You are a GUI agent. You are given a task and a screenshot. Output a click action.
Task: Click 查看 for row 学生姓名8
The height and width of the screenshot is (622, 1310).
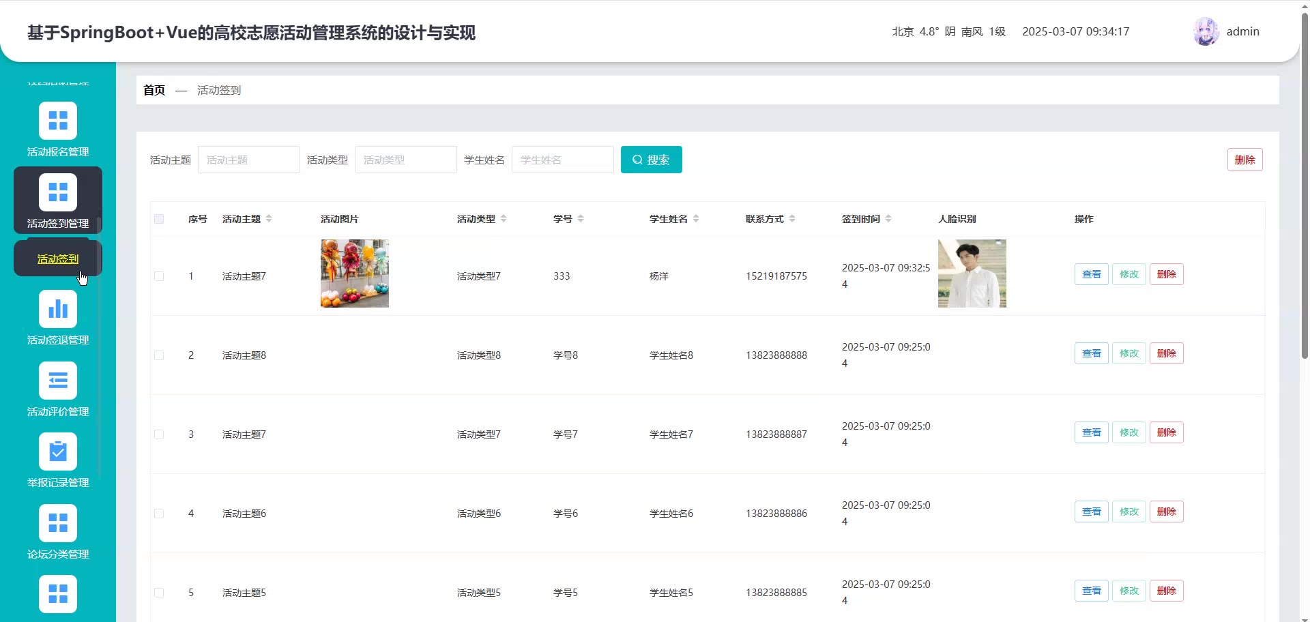1091,353
